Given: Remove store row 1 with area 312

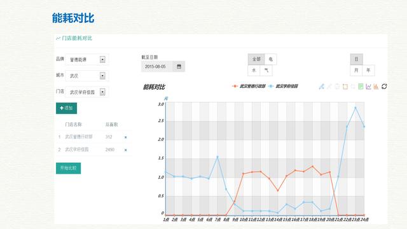Looking at the screenshot, I should pyautogui.click(x=126, y=137).
